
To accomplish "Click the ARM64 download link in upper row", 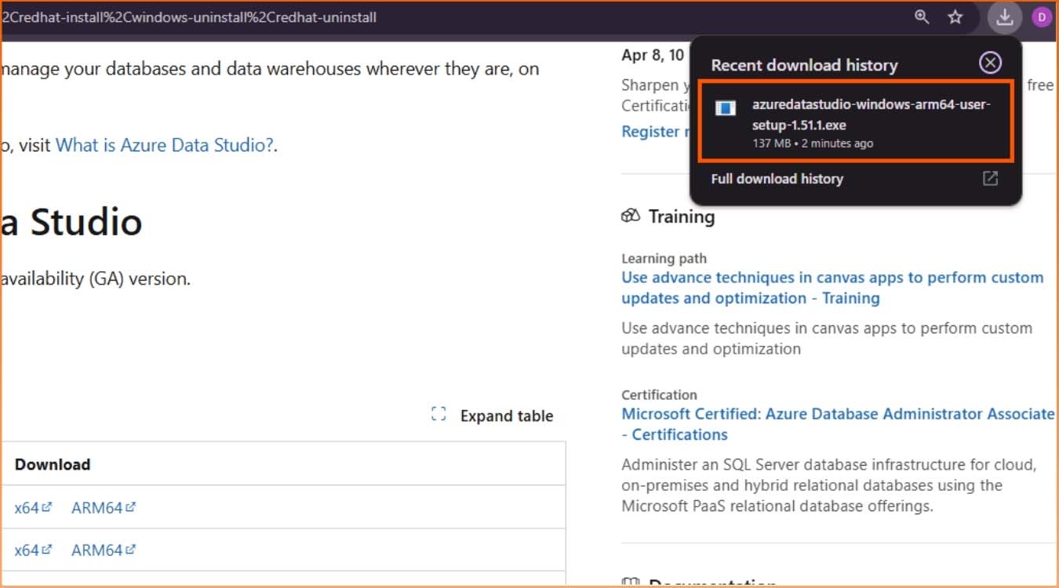I will point(97,508).
